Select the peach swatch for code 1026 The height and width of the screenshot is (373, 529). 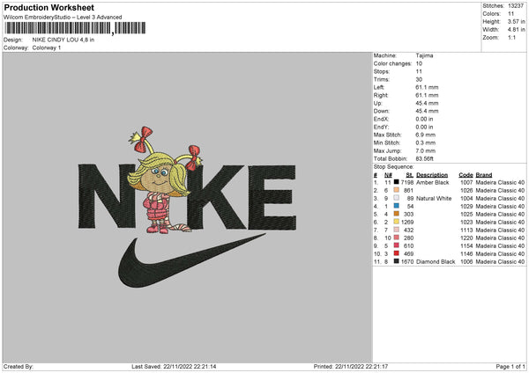397,190
